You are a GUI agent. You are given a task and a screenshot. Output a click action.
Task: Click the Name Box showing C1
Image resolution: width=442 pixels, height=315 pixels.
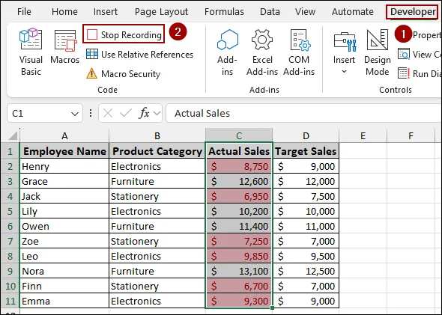pyautogui.click(x=40, y=113)
